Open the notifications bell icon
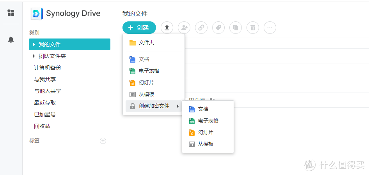 11,40
